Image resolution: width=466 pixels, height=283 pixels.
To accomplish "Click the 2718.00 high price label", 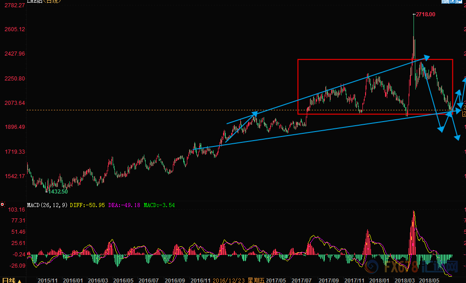I will coord(426,14).
